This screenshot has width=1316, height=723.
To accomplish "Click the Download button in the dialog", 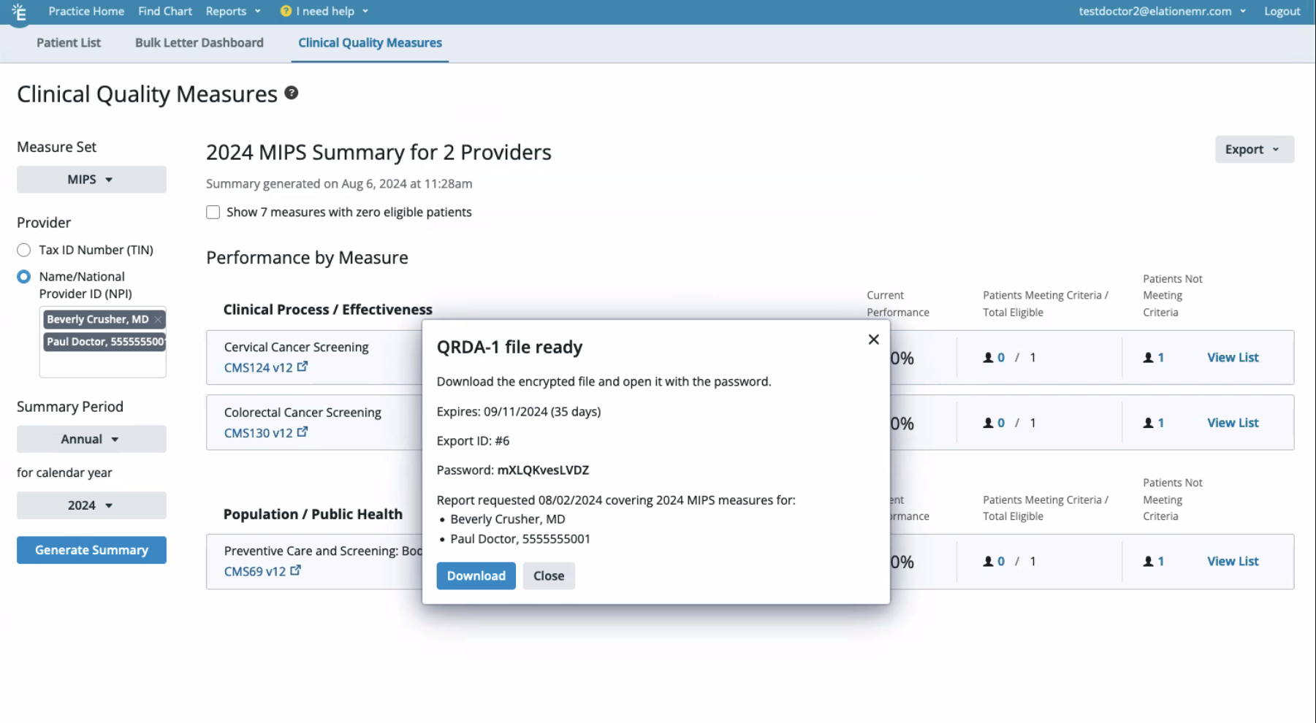I will point(476,575).
